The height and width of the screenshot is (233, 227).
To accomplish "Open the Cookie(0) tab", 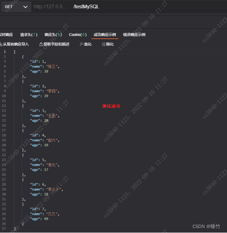I will (77, 35).
